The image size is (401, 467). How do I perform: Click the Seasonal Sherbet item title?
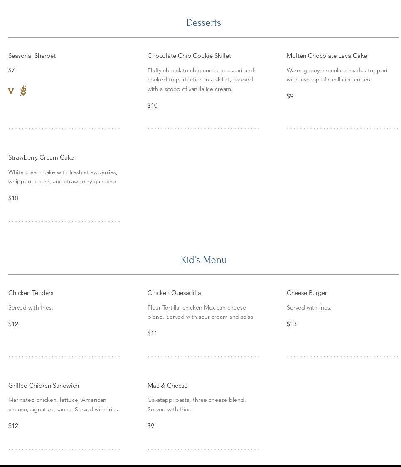32,56
